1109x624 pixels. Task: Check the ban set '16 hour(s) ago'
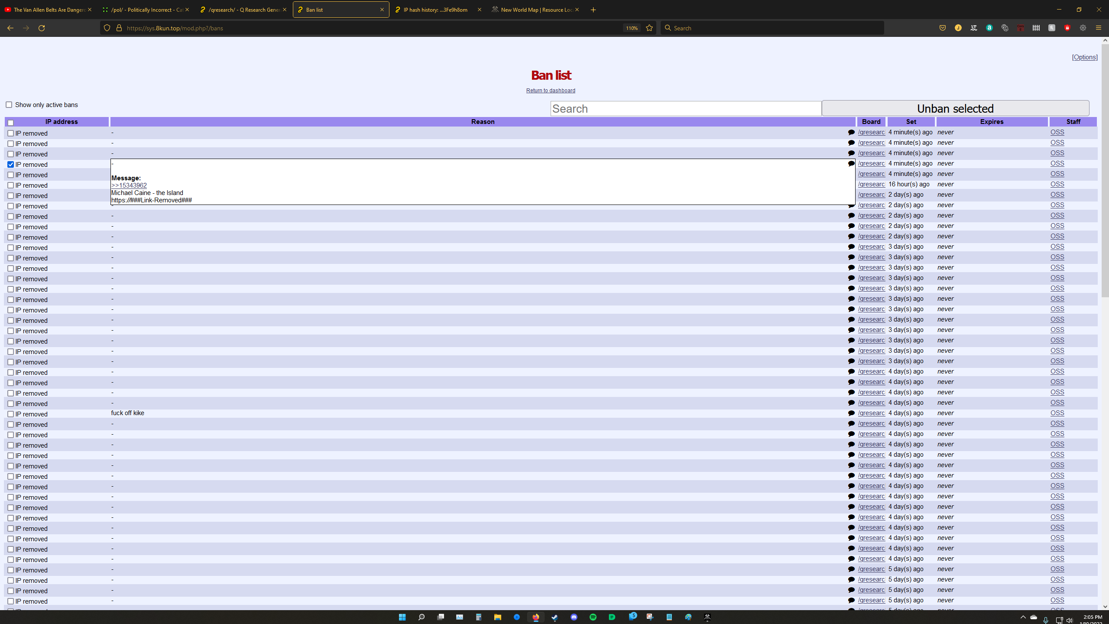[x=11, y=185]
